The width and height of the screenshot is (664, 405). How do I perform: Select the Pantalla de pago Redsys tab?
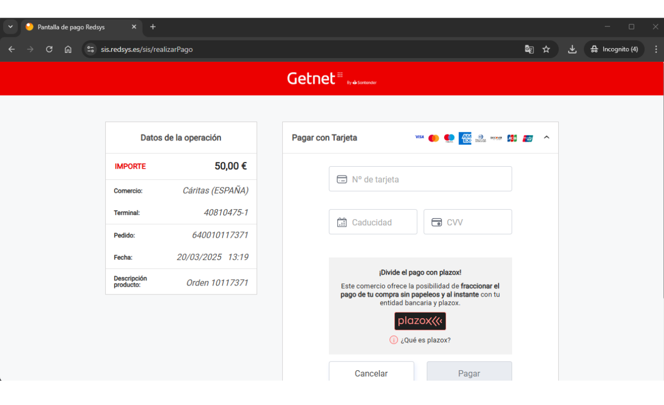click(82, 27)
